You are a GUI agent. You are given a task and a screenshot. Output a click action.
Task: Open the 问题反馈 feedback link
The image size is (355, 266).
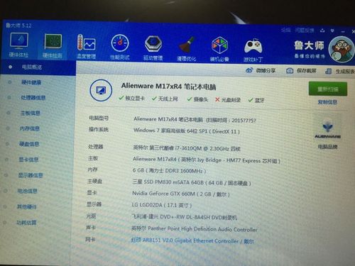(305, 31)
